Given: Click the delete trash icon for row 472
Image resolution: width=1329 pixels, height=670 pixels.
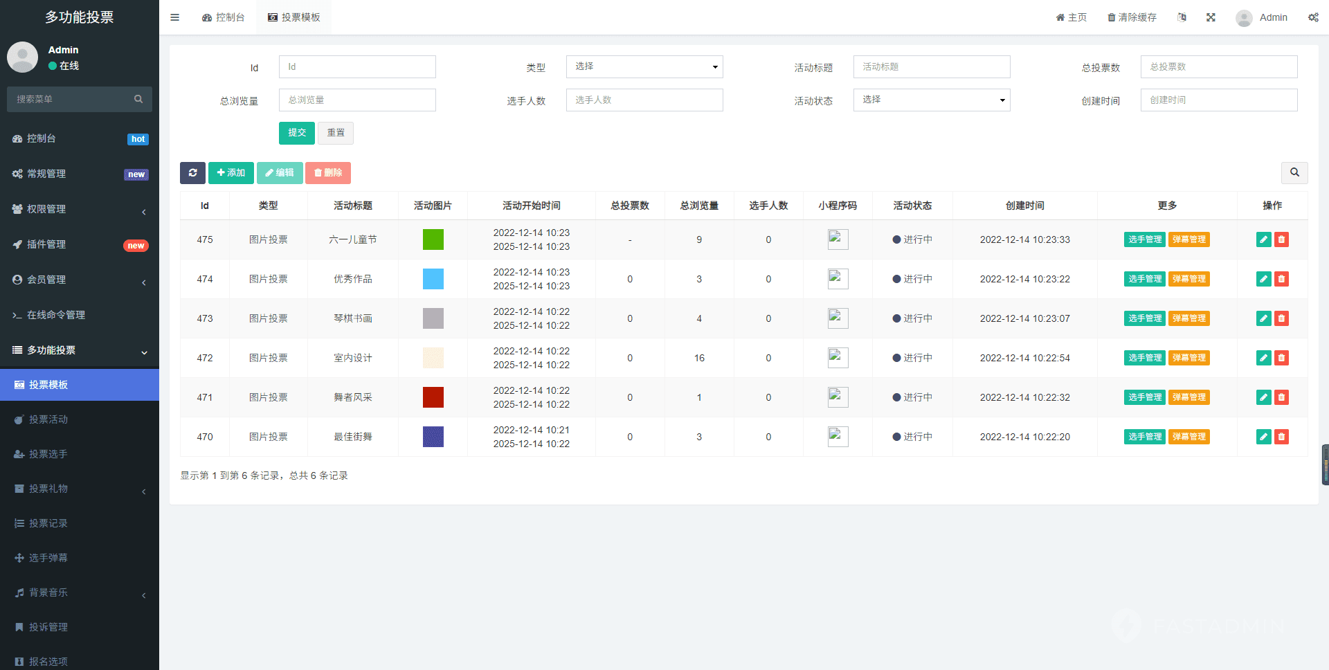Looking at the screenshot, I should tap(1281, 358).
